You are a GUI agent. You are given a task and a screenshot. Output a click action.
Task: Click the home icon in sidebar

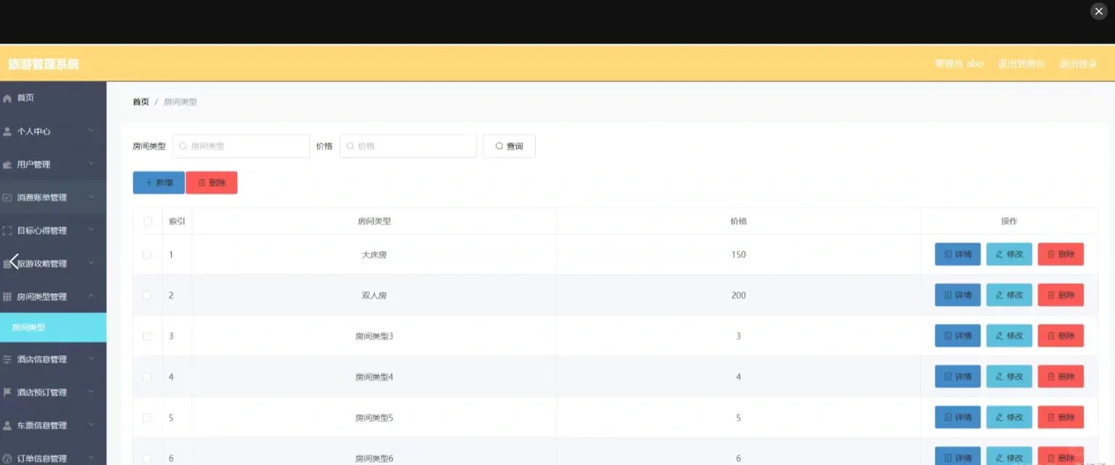7,98
